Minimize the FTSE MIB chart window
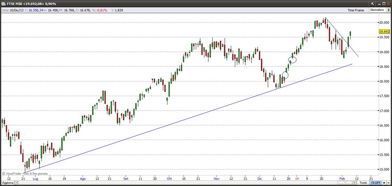392x186 pixels. (379, 4)
